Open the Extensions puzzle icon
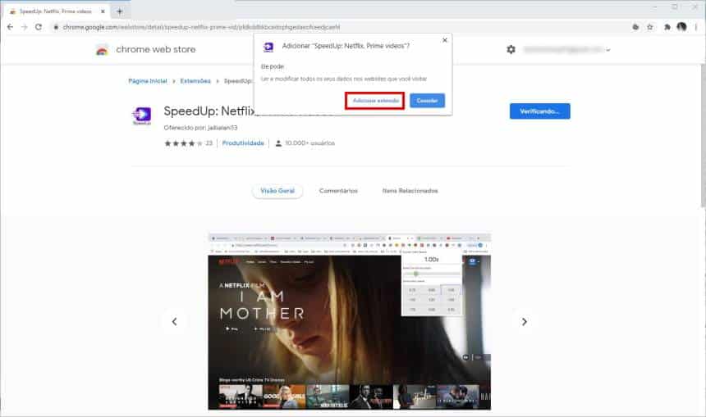 coord(667,27)
